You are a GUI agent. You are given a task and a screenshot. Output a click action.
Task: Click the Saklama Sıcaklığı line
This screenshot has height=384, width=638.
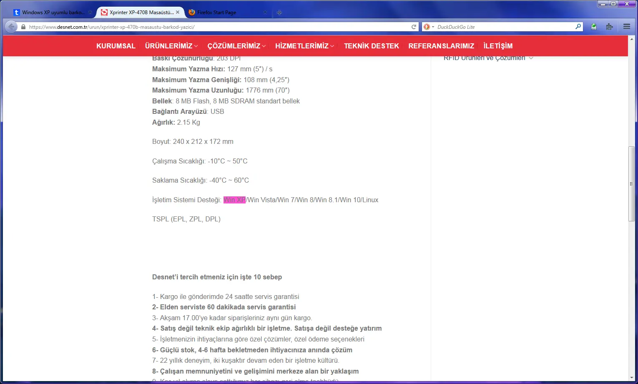pos(201,180)
